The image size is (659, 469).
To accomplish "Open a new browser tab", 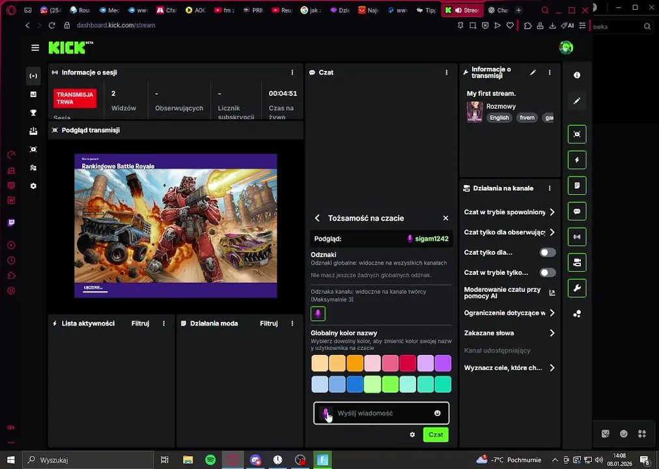I will (x=518, y=10).
